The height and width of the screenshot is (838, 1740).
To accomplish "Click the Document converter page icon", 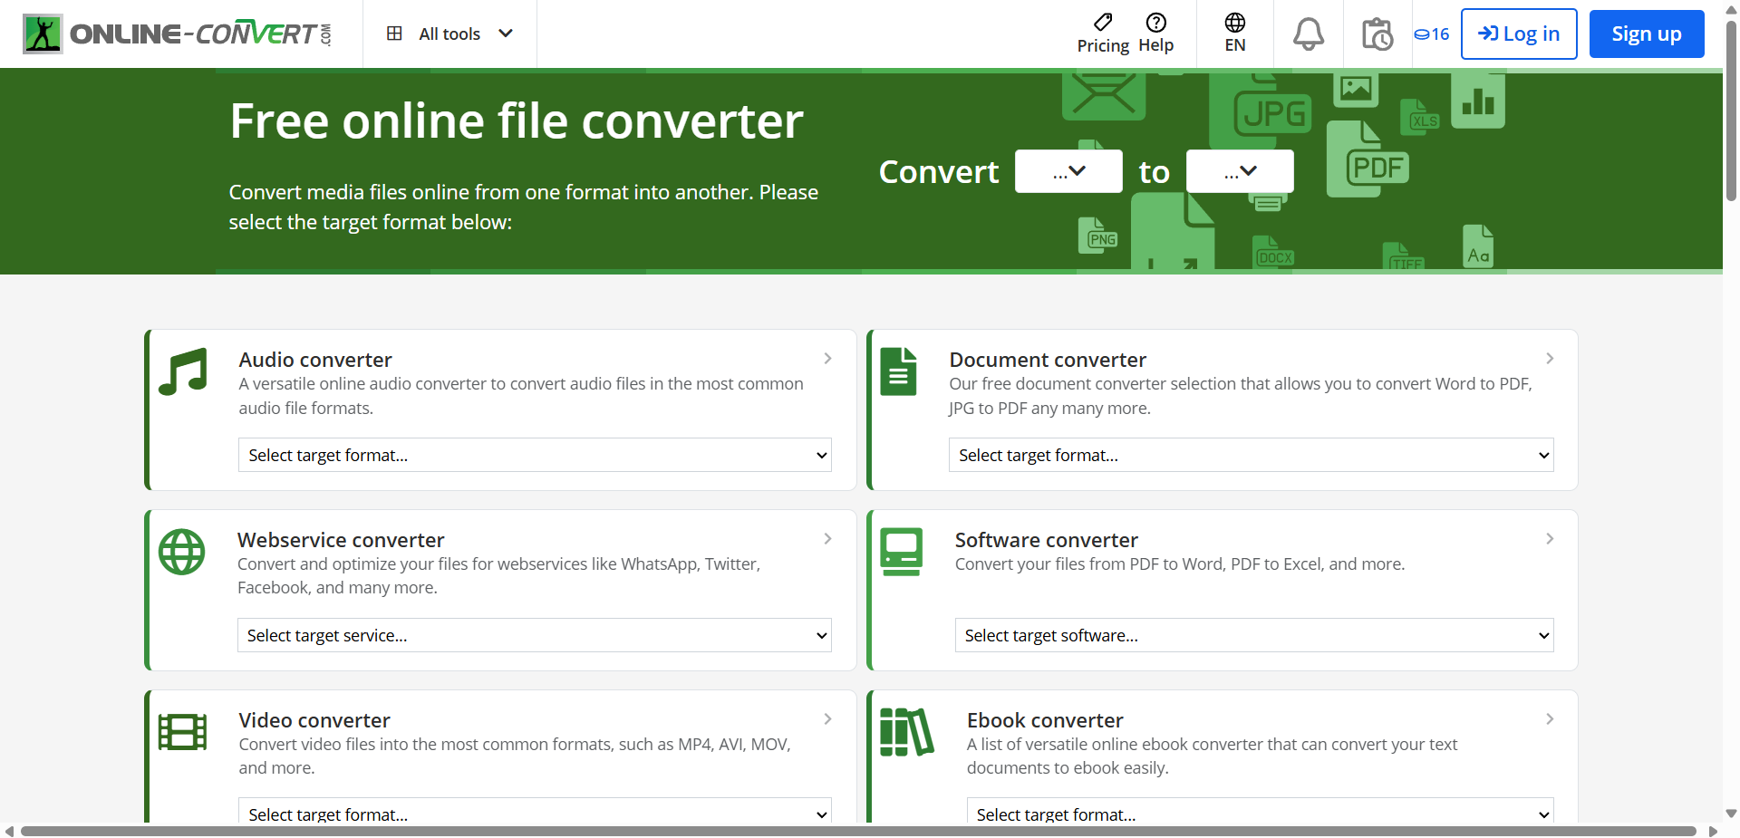I will tap(898, 371).
